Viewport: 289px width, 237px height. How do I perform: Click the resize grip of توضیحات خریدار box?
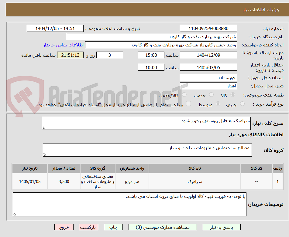15,214
